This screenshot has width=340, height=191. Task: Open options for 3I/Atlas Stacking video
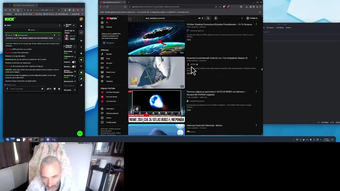tap(256, 24)
